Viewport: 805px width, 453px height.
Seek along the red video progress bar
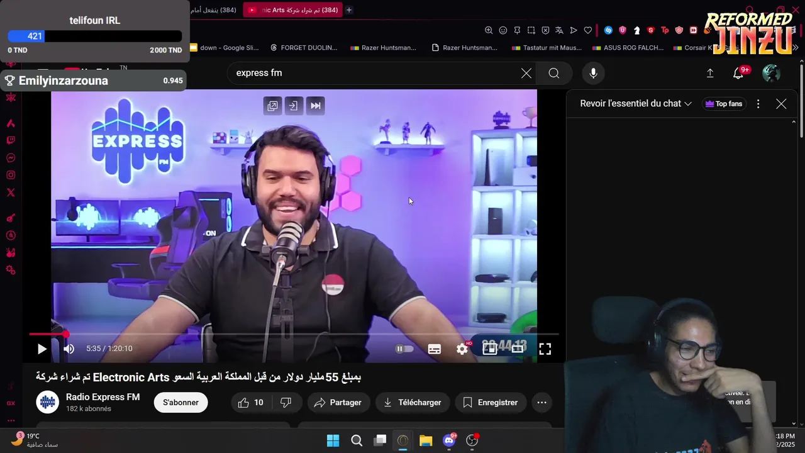coord(294,334)
